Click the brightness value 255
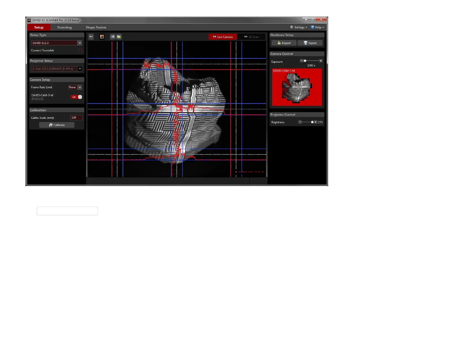The height and width of the screenshot is (352, 456). pyautogui.click(x=320, y=122)
